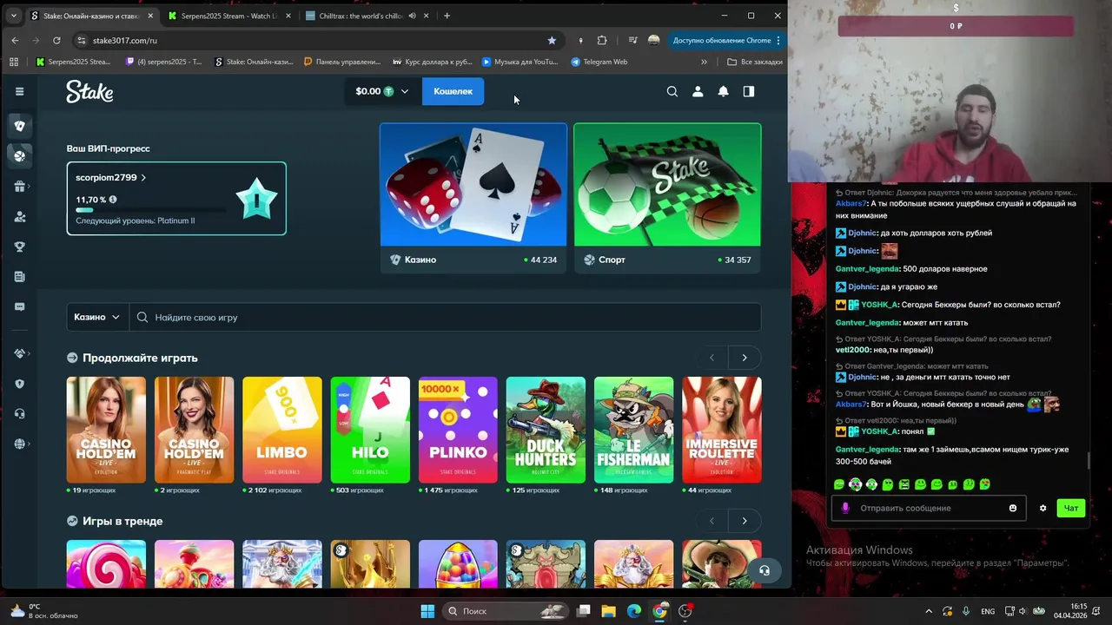Open the balance $0.00 currency dropdown

[381, 91]
